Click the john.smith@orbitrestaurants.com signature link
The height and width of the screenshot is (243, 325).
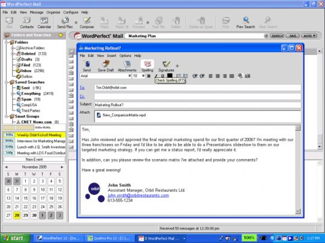(138, 196)
